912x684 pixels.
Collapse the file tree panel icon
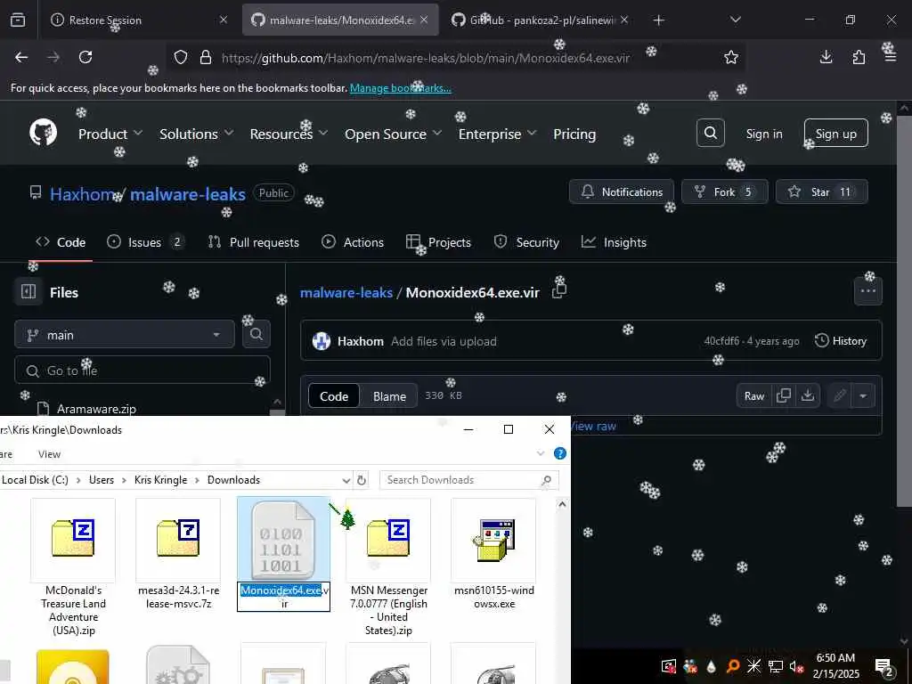tap(28, 291)
